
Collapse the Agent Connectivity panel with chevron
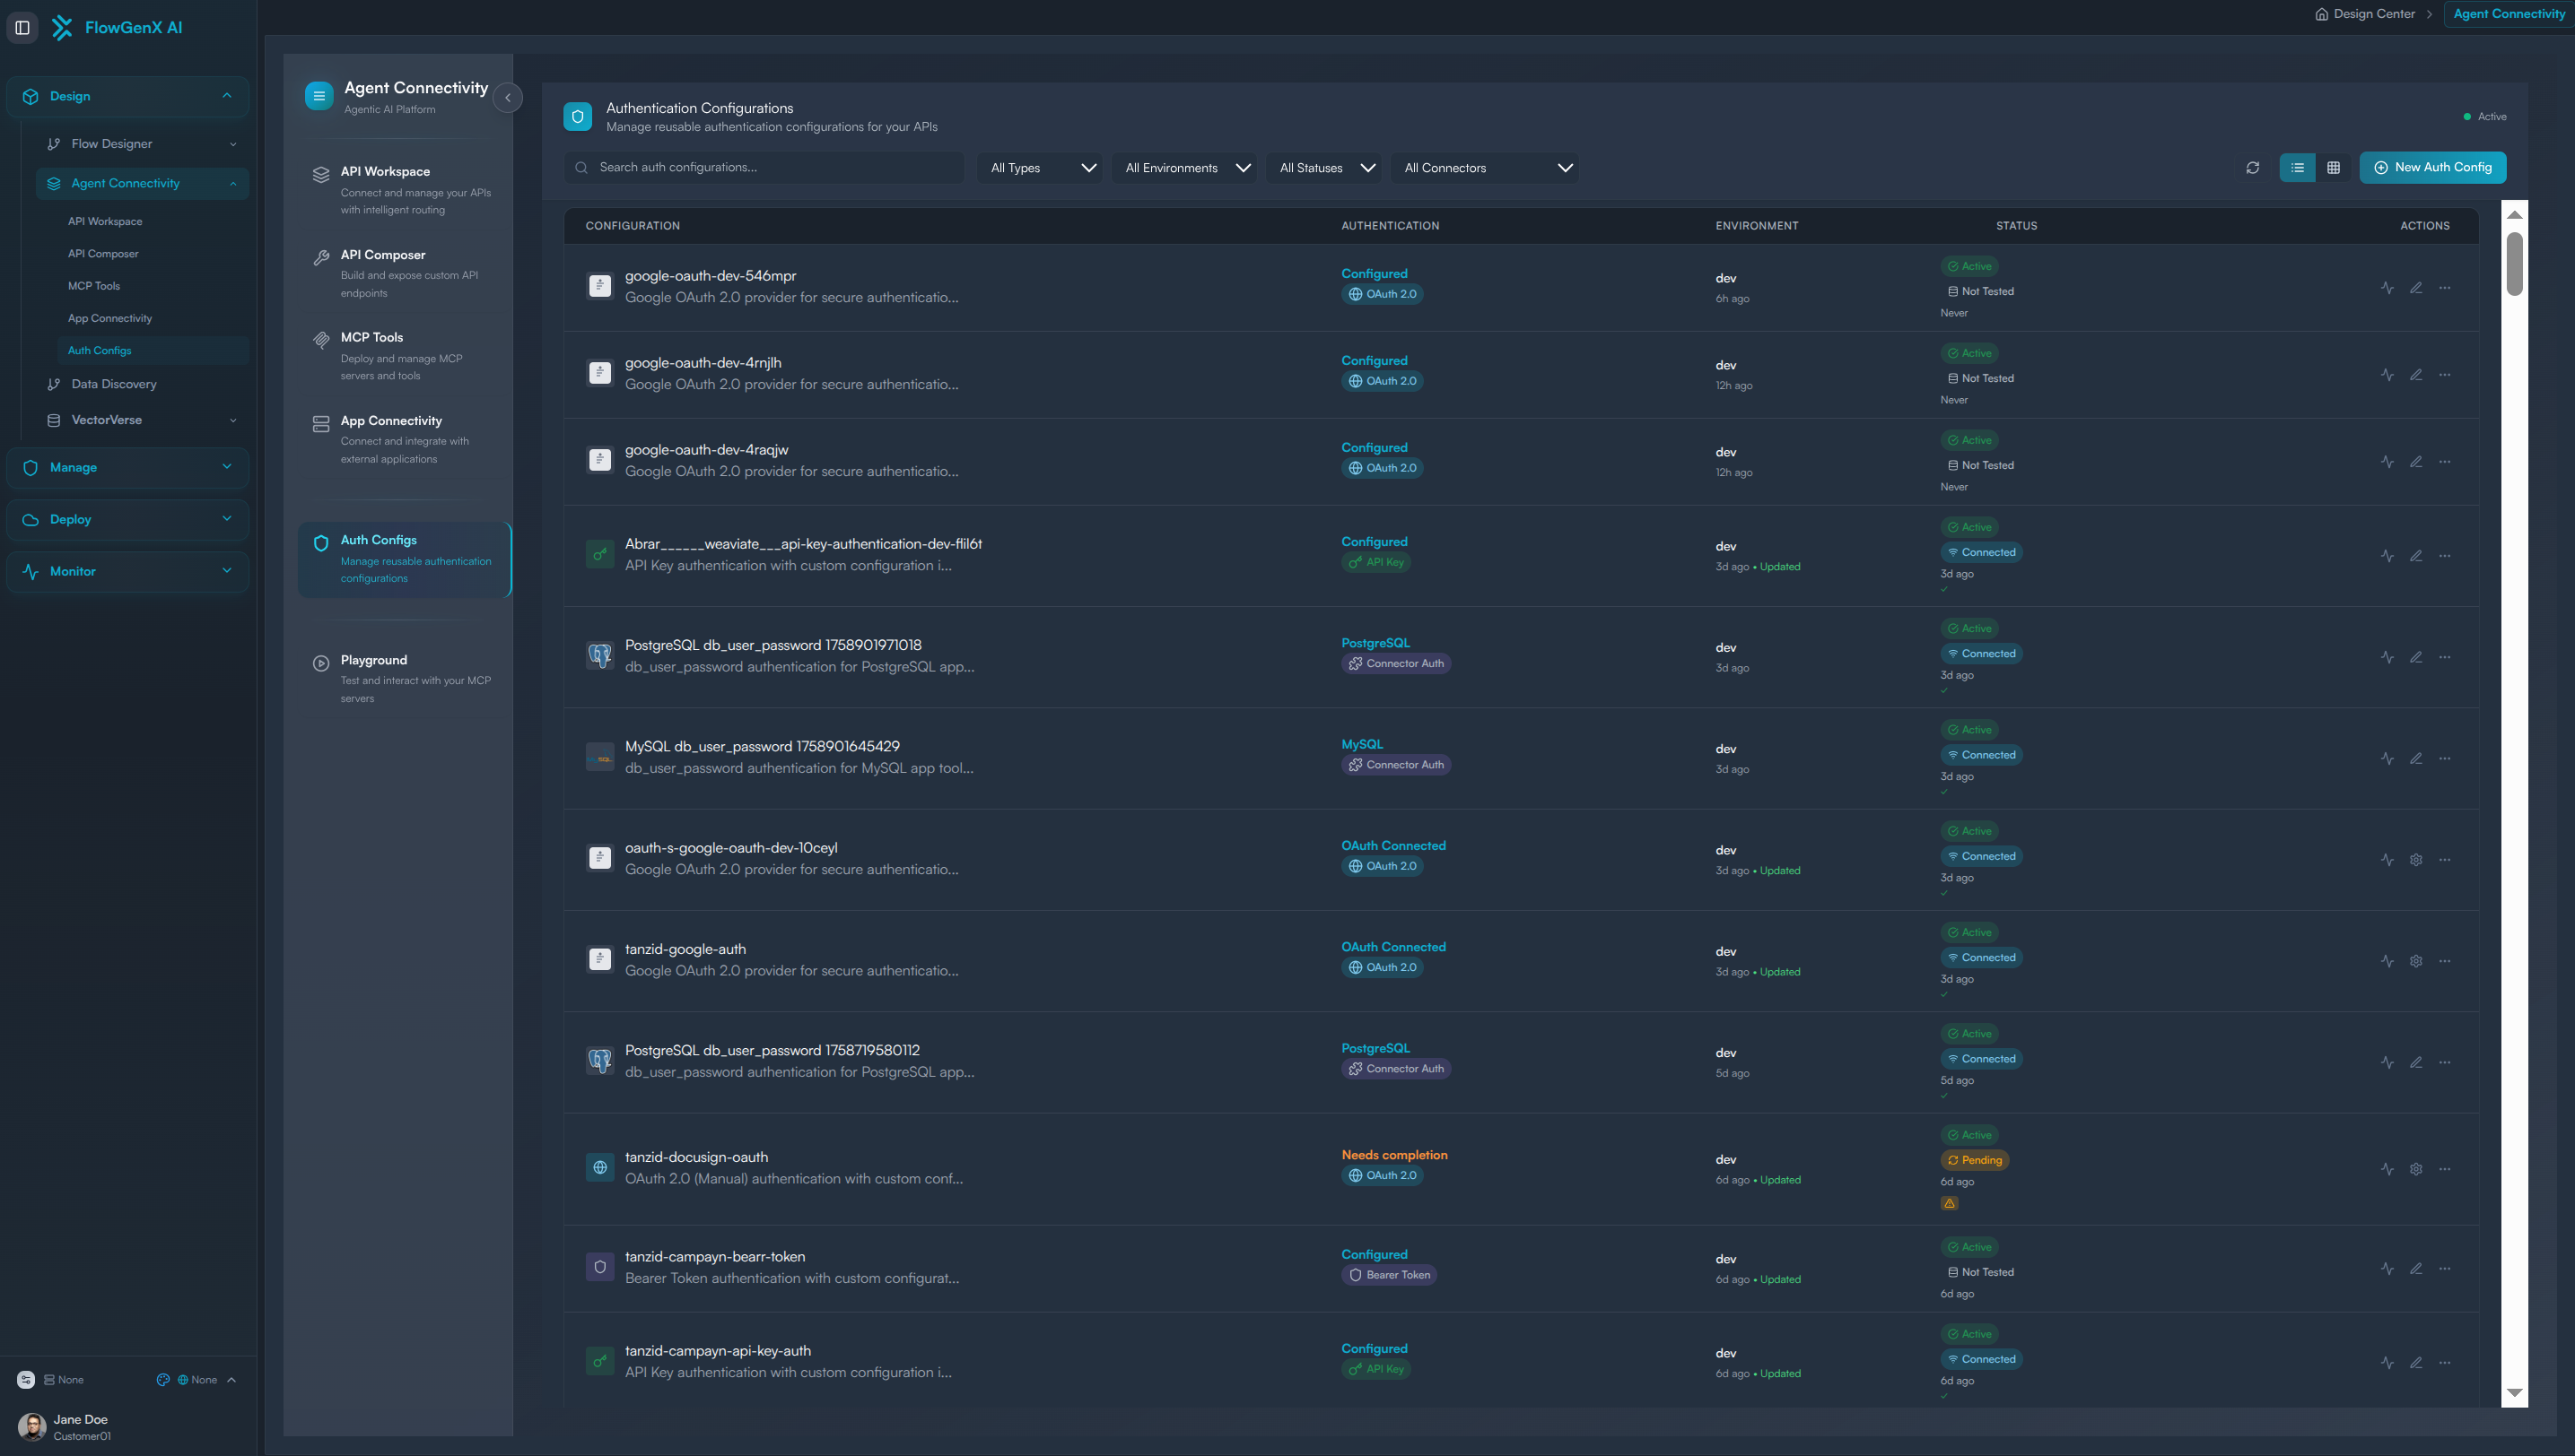(x=508, y=98)
